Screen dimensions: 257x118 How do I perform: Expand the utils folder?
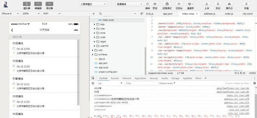pos(93,50)
